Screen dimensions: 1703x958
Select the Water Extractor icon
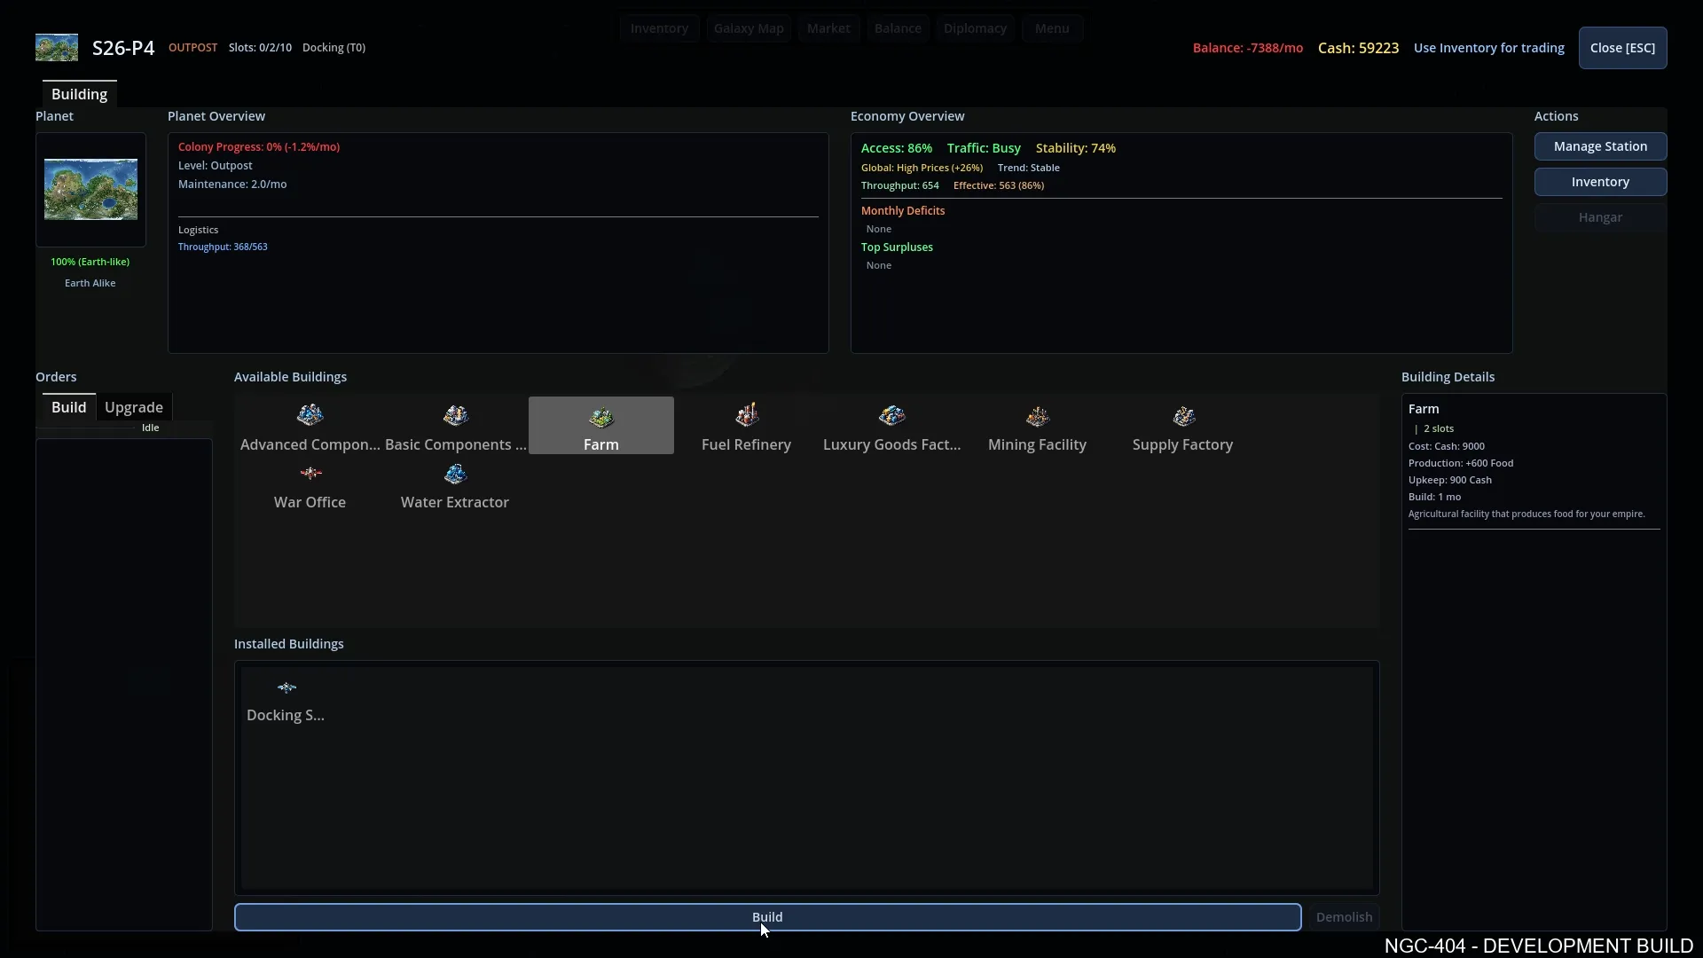click(x=455, y=474)
